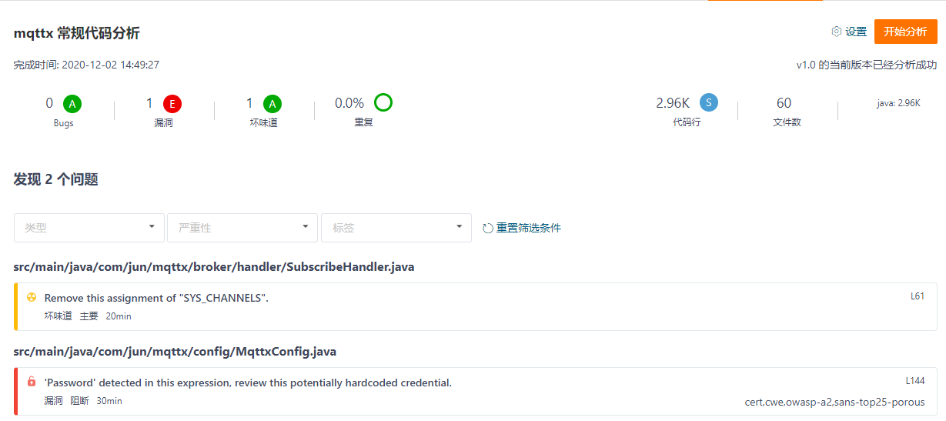Open the SubscribeHandler.java file path

tap(214, 267)
